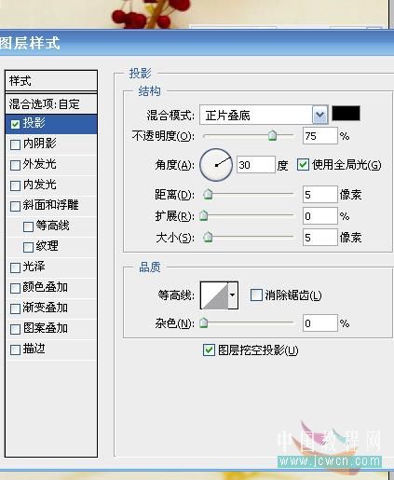Click the angle value field showing 30

(x=256, y=165)
